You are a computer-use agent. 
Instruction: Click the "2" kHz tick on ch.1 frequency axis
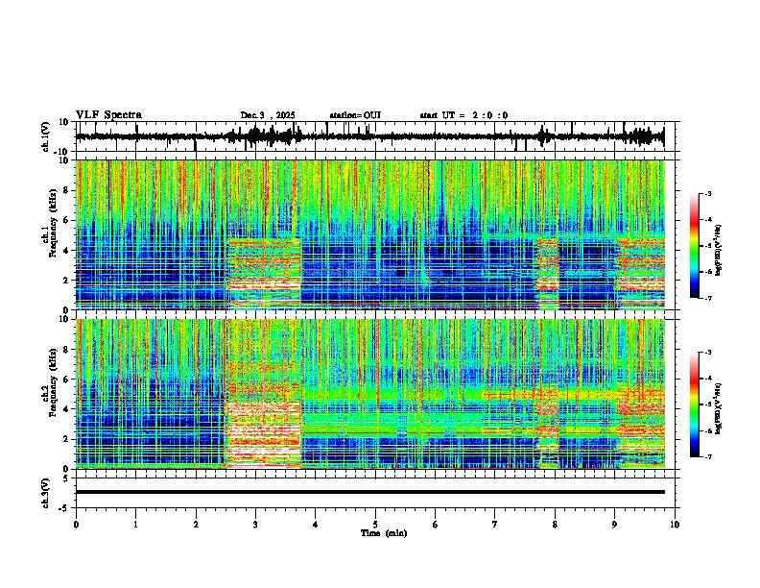(x=66, y=281)
